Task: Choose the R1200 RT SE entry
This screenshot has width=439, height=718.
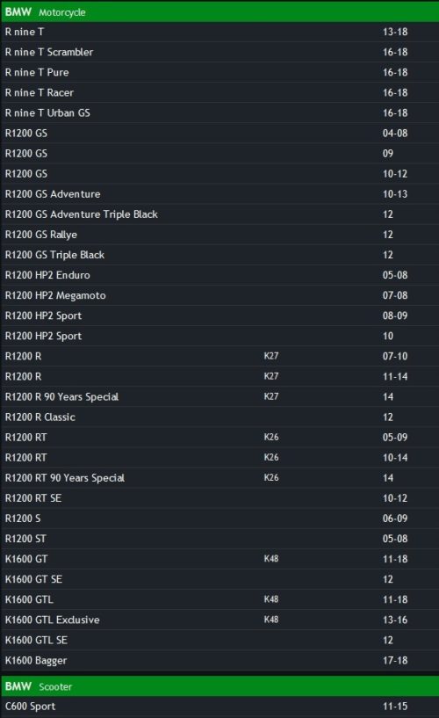Action: click(x=219, y=498)
